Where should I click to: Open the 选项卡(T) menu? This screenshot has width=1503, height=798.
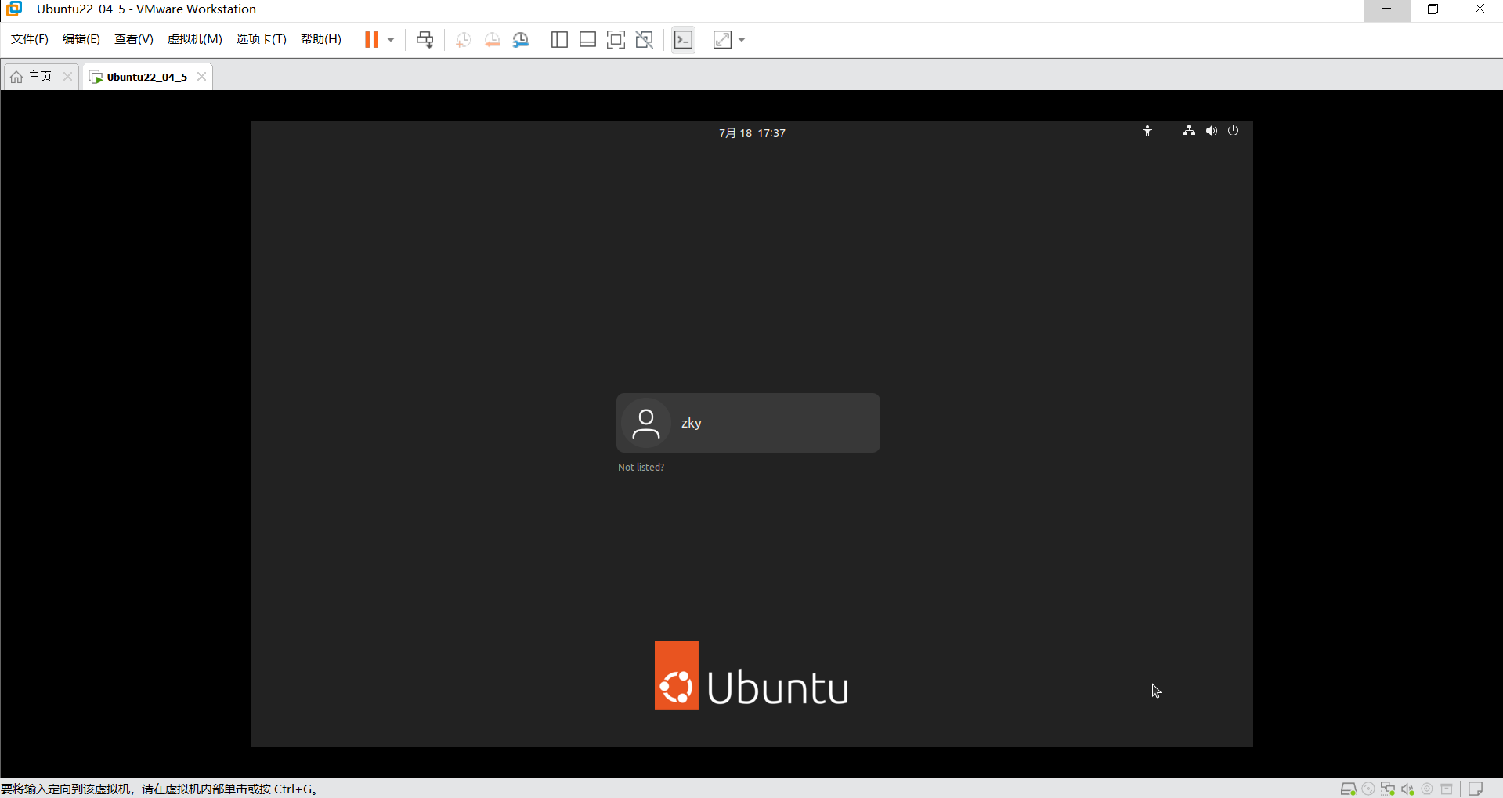pyautogui.click(x=261, y=38)
